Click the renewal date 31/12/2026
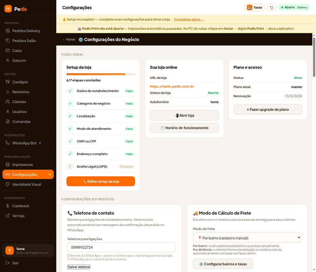 click(293, 96)
